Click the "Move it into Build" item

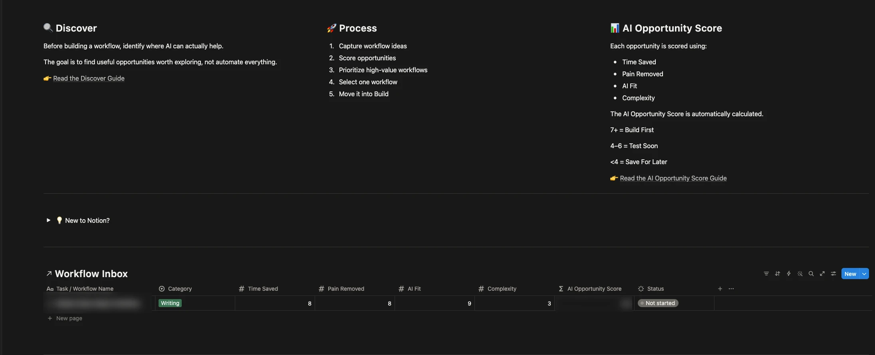(363, 94)
